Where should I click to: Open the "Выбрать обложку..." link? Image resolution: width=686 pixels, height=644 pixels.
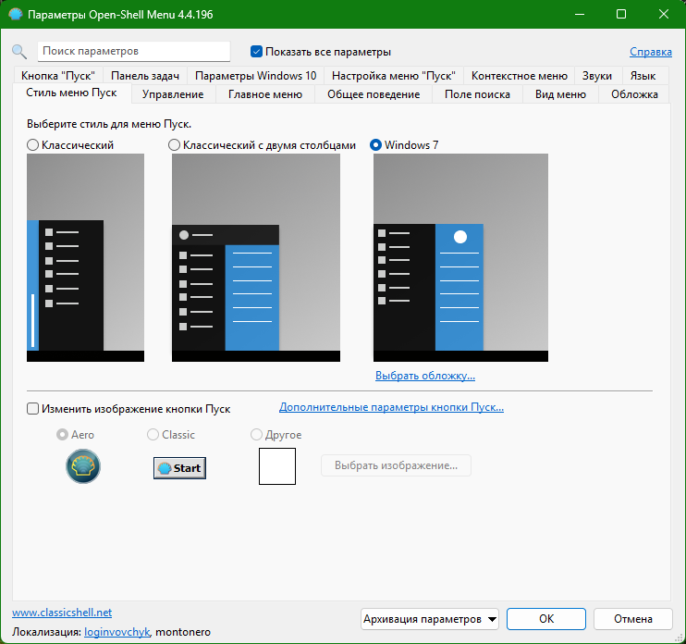[x=424, y=376]
